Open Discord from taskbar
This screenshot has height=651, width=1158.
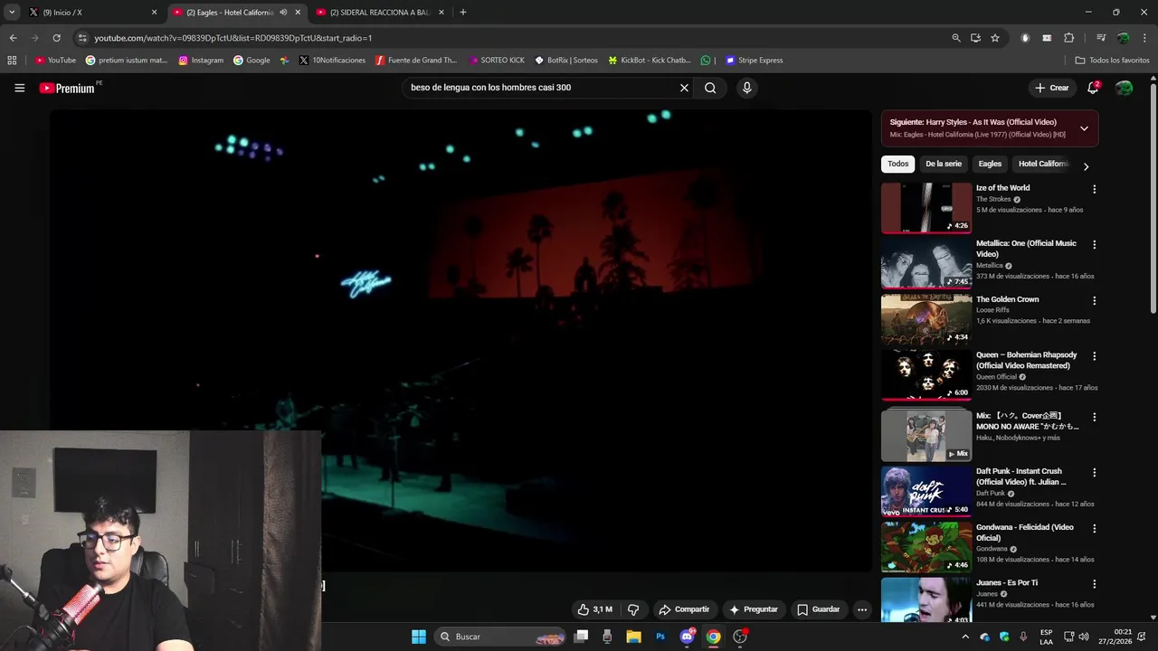(687, 637)
